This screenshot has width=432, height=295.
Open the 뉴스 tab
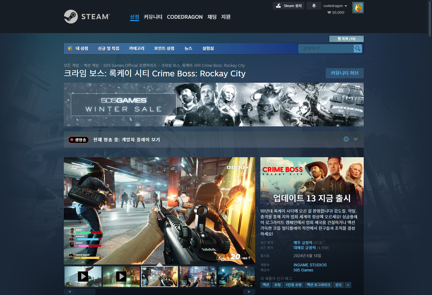[x=188, y=48]
